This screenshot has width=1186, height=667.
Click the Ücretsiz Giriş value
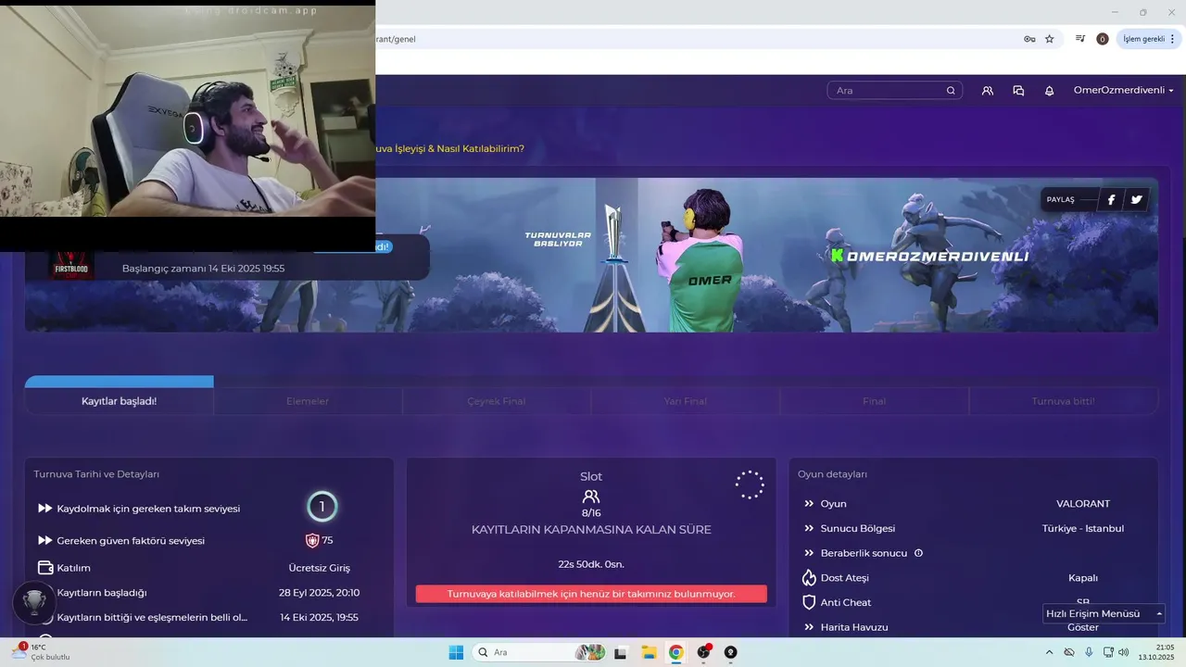320,568
